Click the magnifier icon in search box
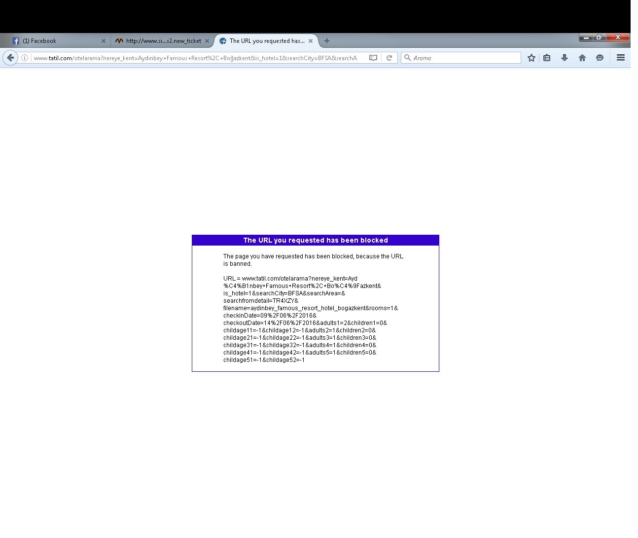The width and height of the screenshot is (638, 538). coord(407,58)
